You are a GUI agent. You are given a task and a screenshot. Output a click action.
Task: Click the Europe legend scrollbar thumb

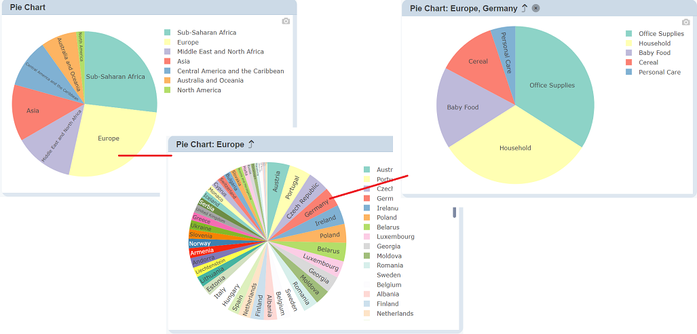[x=455, y=212]
